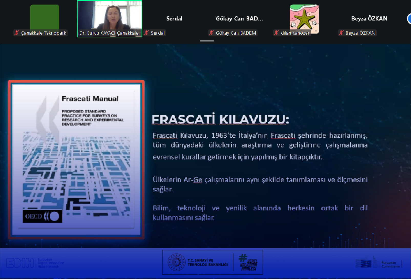Click the paragraph starting 'Bilim, teknoloji ve yenilik'
Image resolution: width=411 pixels, height=279 pixels.
coord(260,213)
